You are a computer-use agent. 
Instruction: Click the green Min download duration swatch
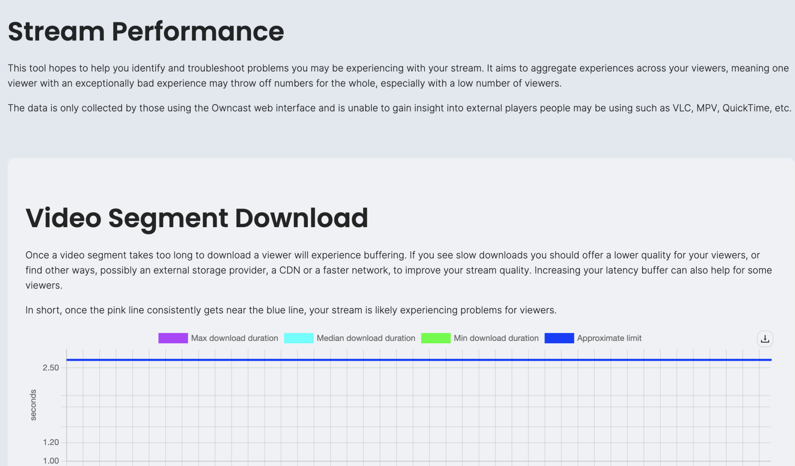[x=436, y=338]
